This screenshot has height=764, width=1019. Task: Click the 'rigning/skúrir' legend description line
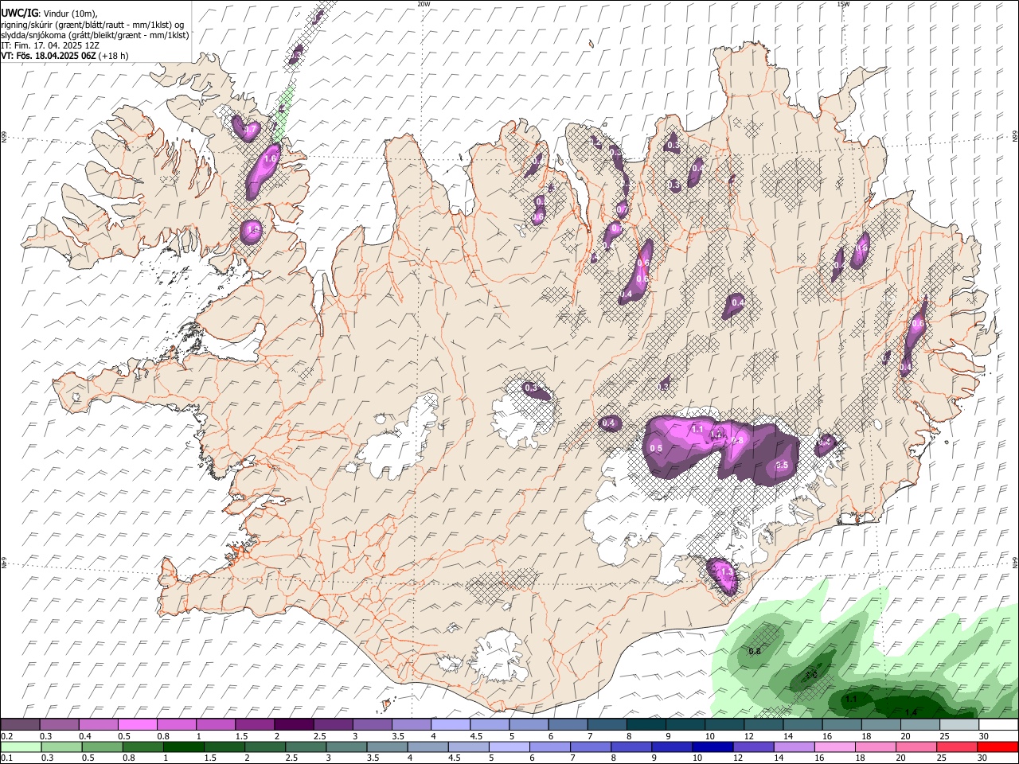pyautogui.click(x=92, y=25)
